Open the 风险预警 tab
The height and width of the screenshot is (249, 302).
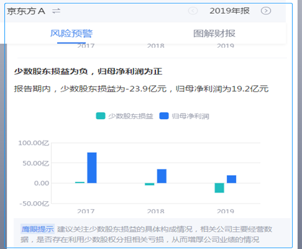pos(71,34)
